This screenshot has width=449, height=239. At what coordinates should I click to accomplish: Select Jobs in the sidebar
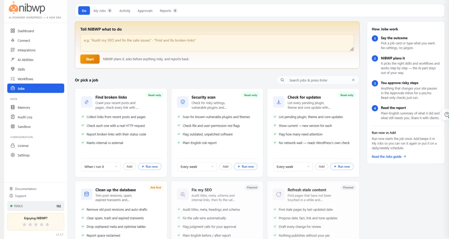(36, 88)
